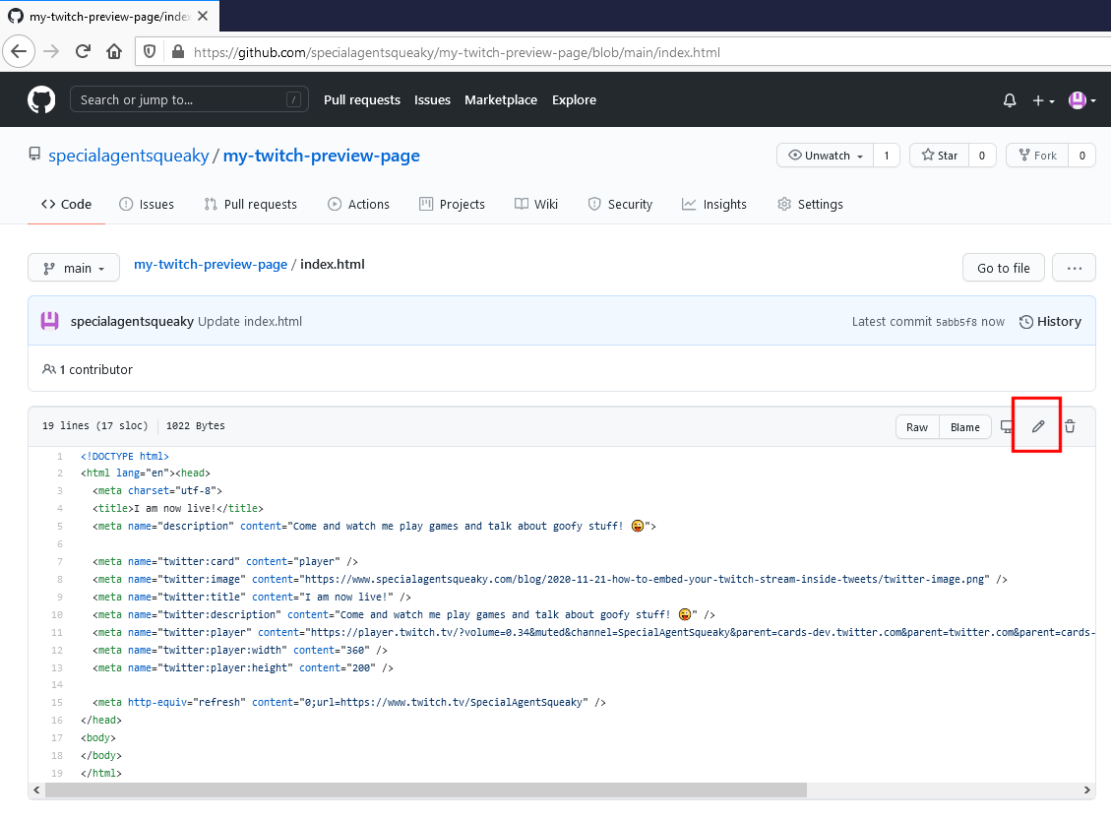Click the Search or jump to field
Viewport: 1111px width, 821px height.
189,98
